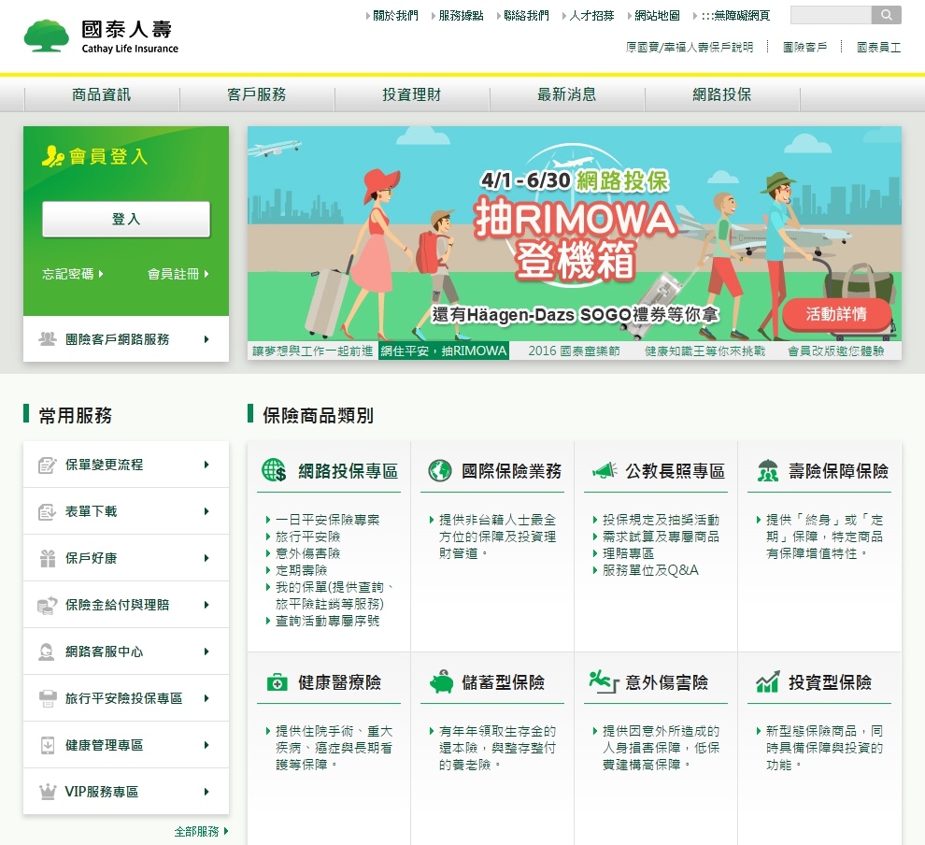The image size is (925, 845).
Task: Switch banner to 2016 國泰童樂節 tab
Action: [574, 351]
